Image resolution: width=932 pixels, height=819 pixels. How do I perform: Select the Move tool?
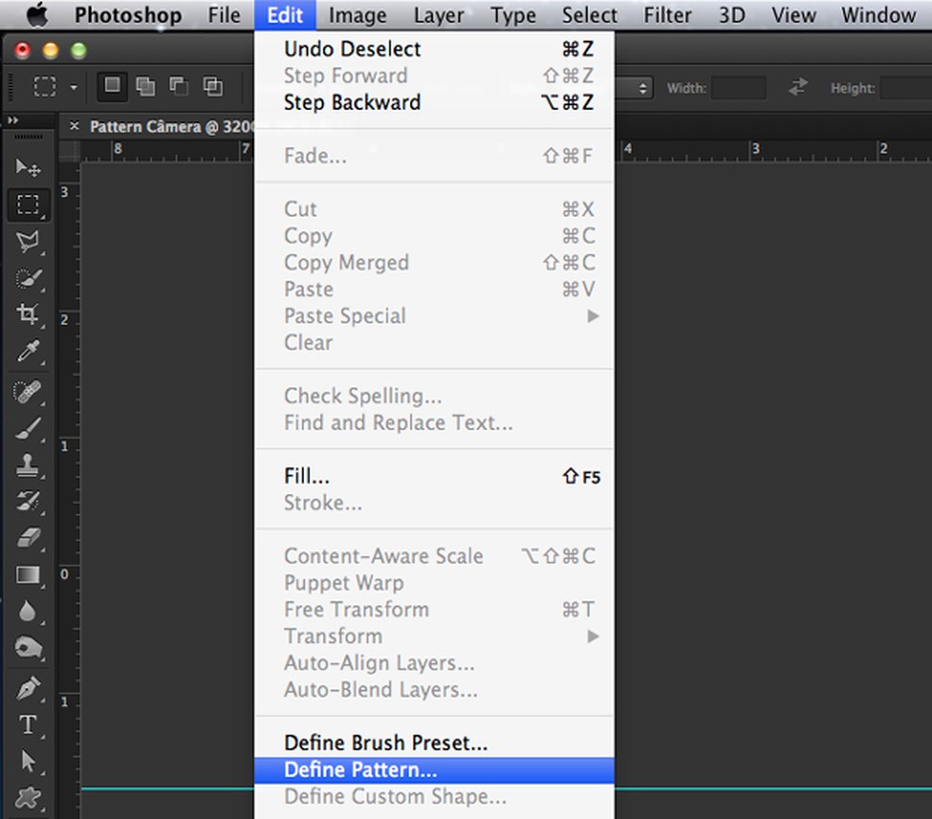tap(27, 169)
